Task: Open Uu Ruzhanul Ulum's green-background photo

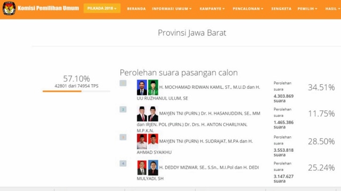Action: (x=153, y=87)
